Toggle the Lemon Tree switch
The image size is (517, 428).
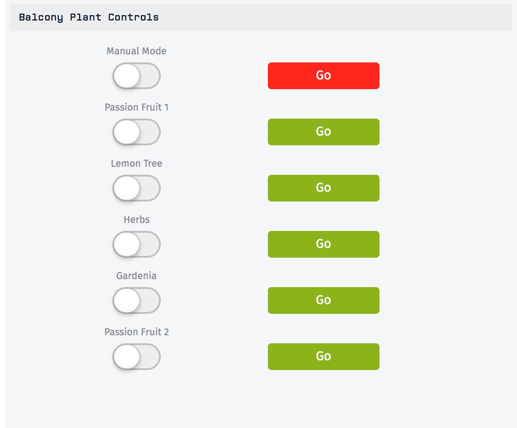tap(136, 188)
